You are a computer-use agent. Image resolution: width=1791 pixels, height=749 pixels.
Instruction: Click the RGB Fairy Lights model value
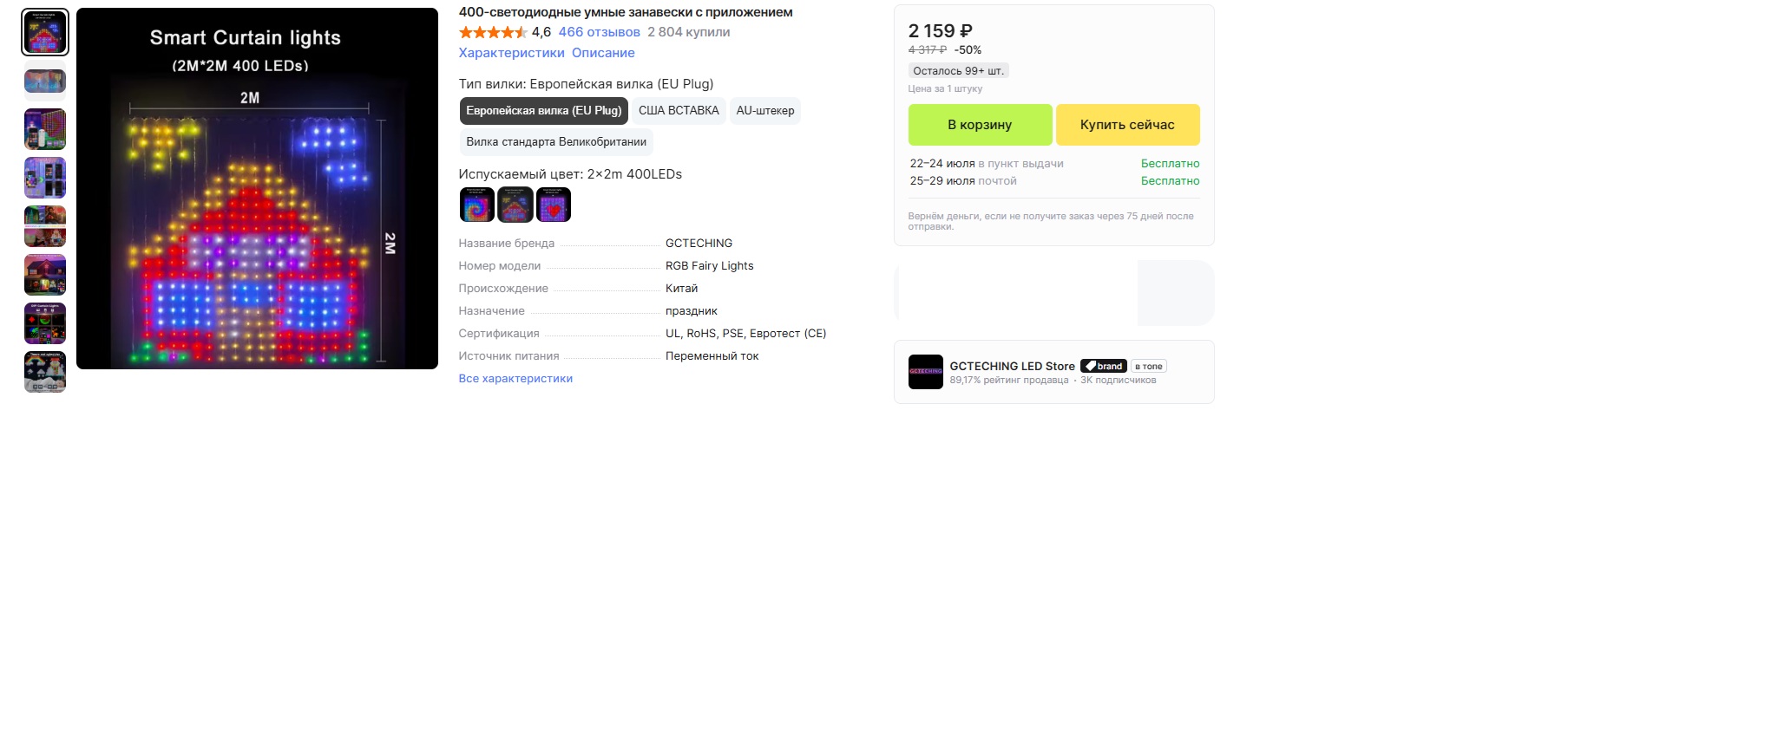tap(709, 266)
